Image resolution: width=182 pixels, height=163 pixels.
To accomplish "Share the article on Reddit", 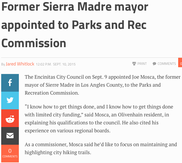I will point(10,118).
